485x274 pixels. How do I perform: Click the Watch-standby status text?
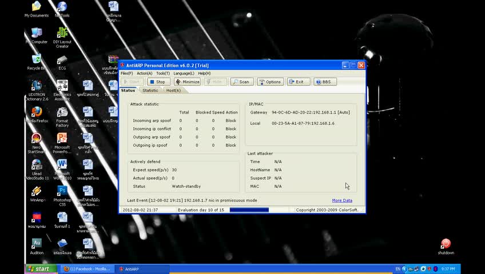pos(186,186)
